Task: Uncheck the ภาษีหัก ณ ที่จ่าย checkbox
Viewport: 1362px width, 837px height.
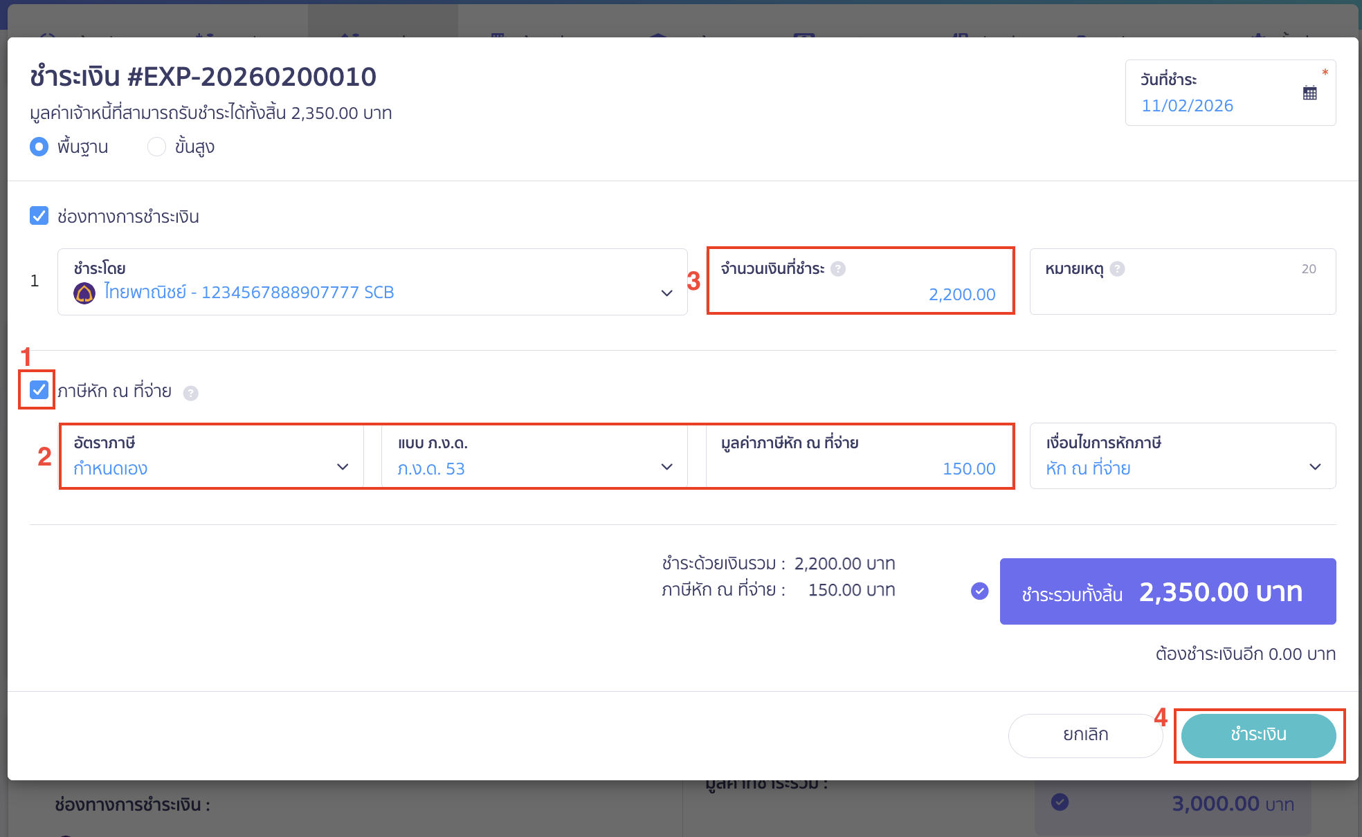Action: point(39,390)
